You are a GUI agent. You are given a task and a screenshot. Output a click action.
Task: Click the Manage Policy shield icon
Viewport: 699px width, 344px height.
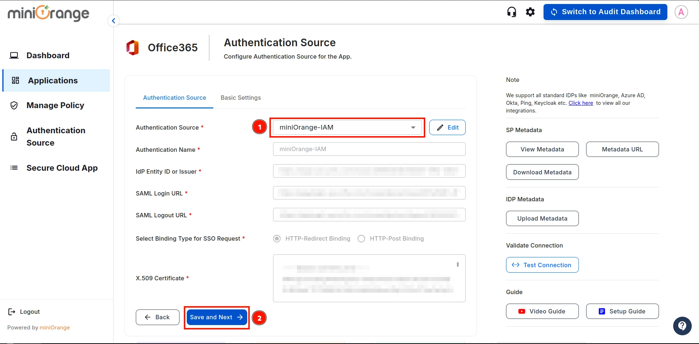click(14, 105)
